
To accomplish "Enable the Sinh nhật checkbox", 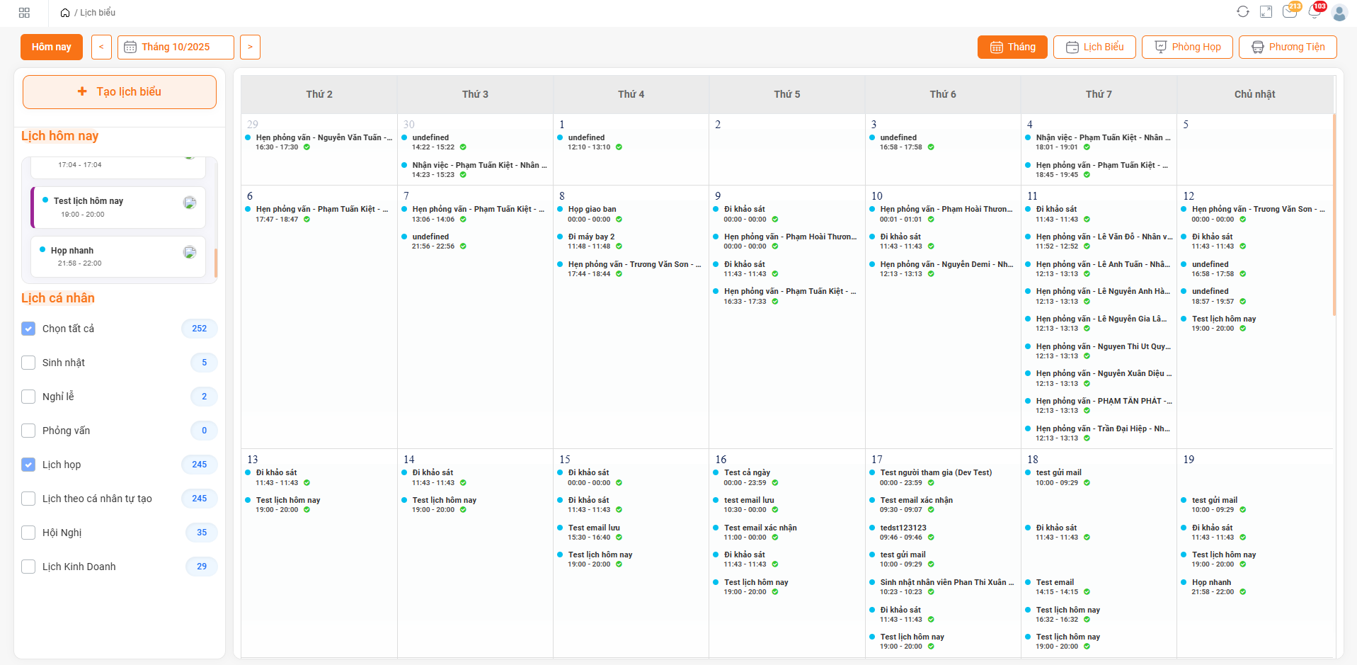I will tap(28, 363).
